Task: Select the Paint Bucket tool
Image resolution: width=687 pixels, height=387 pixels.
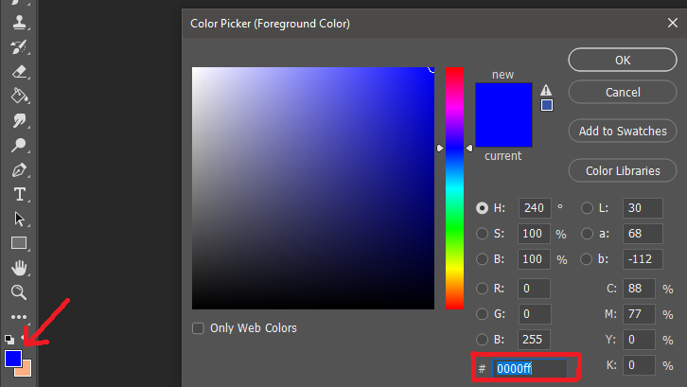Action: (18, 96)
